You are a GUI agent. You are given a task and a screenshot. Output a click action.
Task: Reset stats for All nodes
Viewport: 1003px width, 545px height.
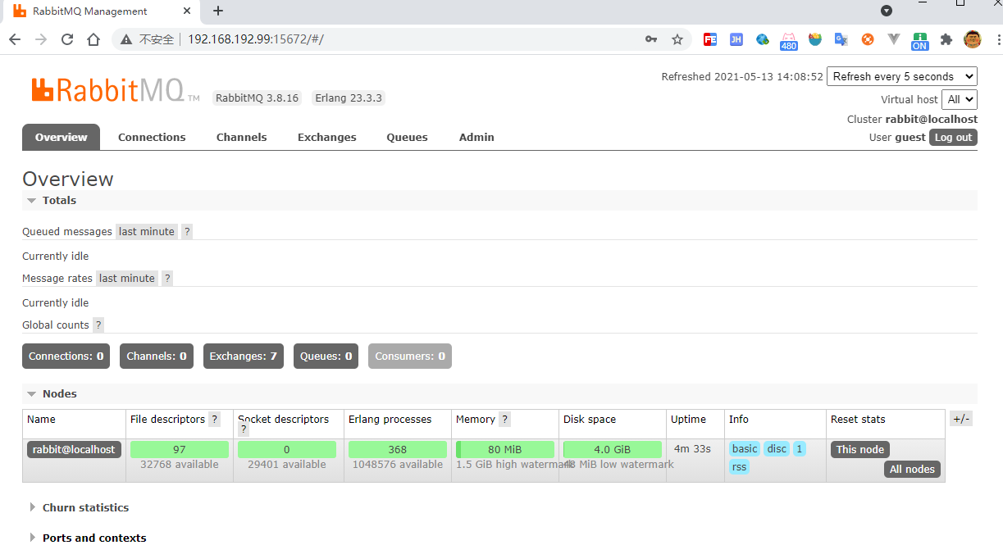pos(912,470)
